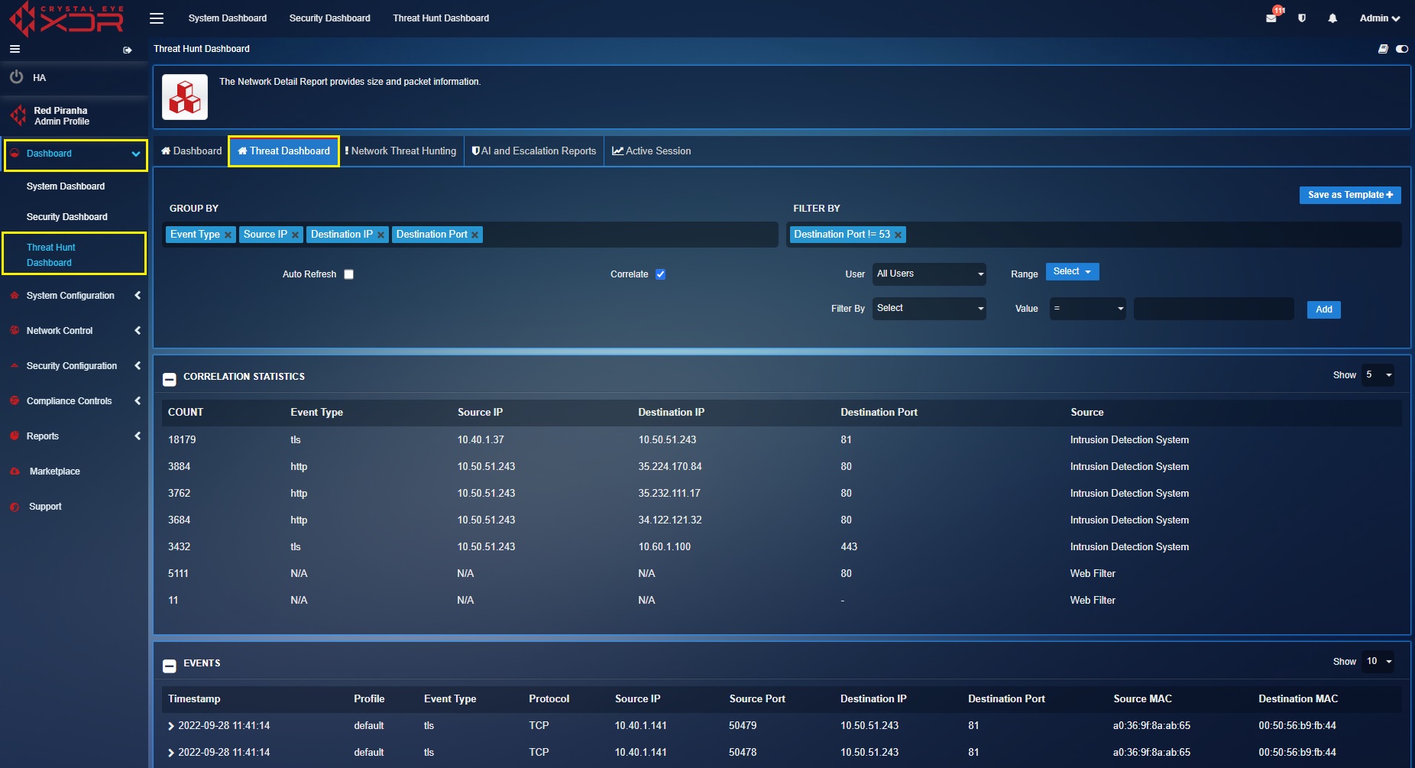This screenshot has height=768, width=1415.
Task: Remove Source IP group-by tag
Action: click(296, 235)
